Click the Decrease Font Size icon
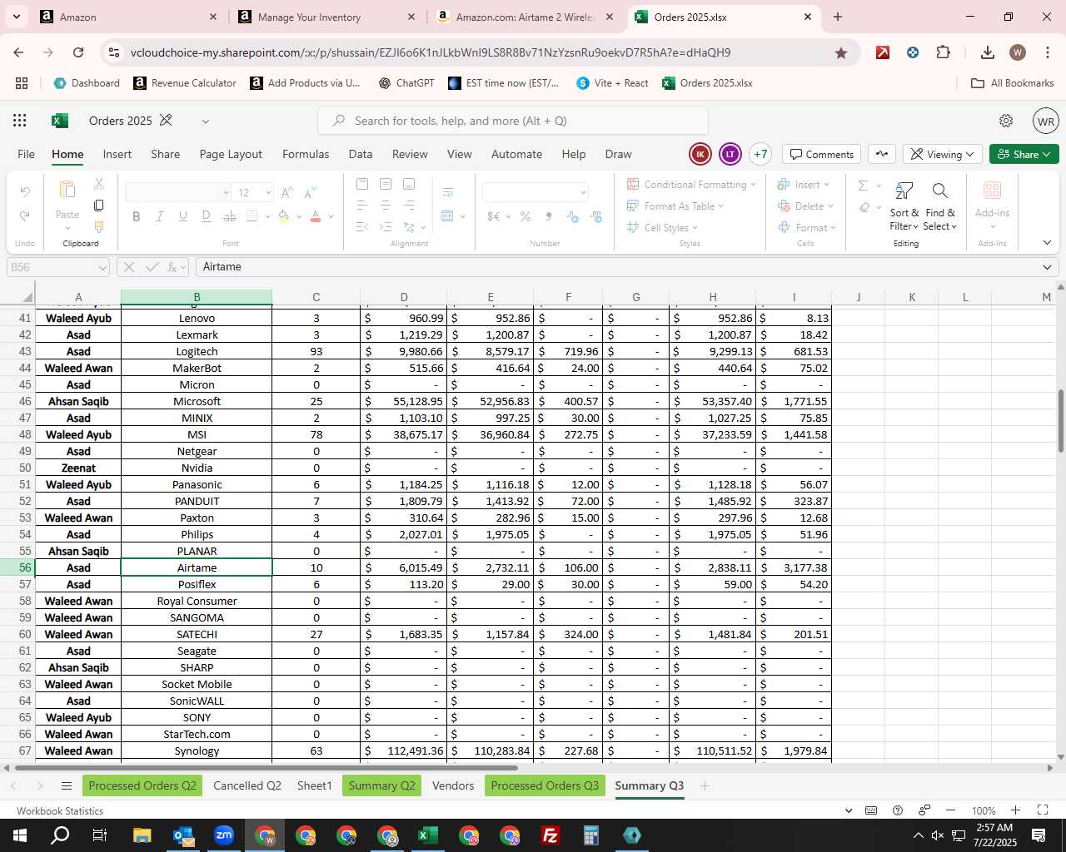 click(310, 192)
